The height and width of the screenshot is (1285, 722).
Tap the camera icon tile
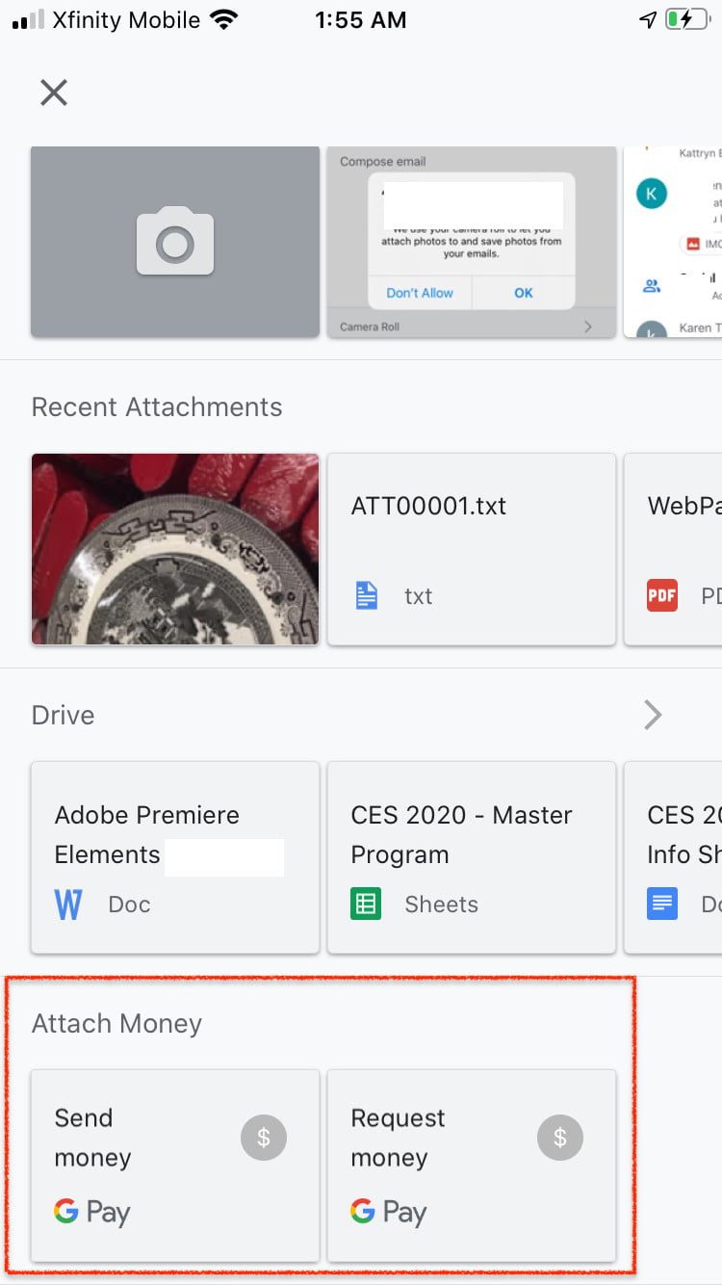coord(174,242)
